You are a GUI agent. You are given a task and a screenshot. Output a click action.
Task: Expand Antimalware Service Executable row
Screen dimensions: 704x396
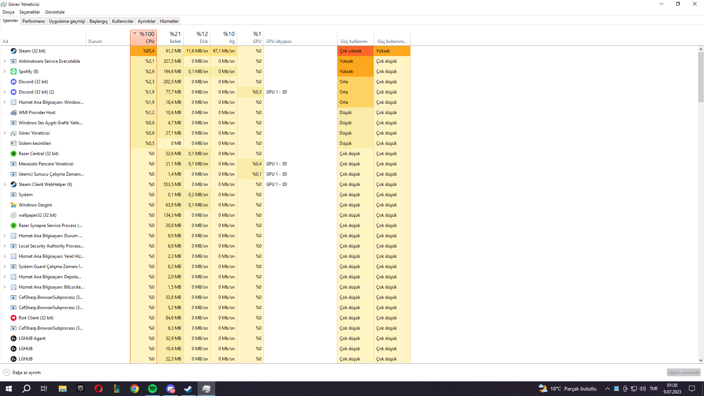[x=4, y=61]
